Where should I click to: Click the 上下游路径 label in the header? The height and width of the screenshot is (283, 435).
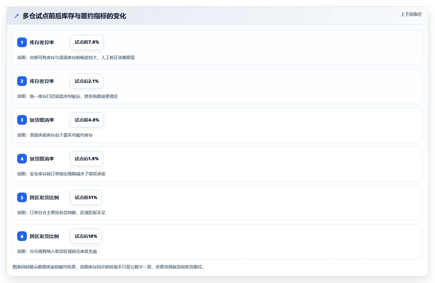point(411,14)
